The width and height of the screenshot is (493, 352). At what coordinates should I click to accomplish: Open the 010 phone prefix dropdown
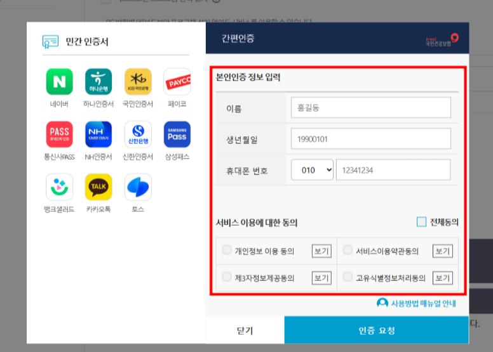click(x=312, y=170)
